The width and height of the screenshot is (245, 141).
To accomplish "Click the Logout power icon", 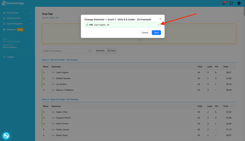I will tap(4, 57).
